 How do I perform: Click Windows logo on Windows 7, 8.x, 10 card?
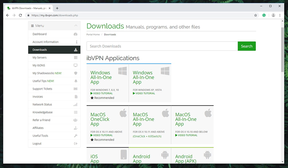point(122,71)
